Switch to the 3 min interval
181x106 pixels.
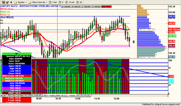[x=53, y=2]
